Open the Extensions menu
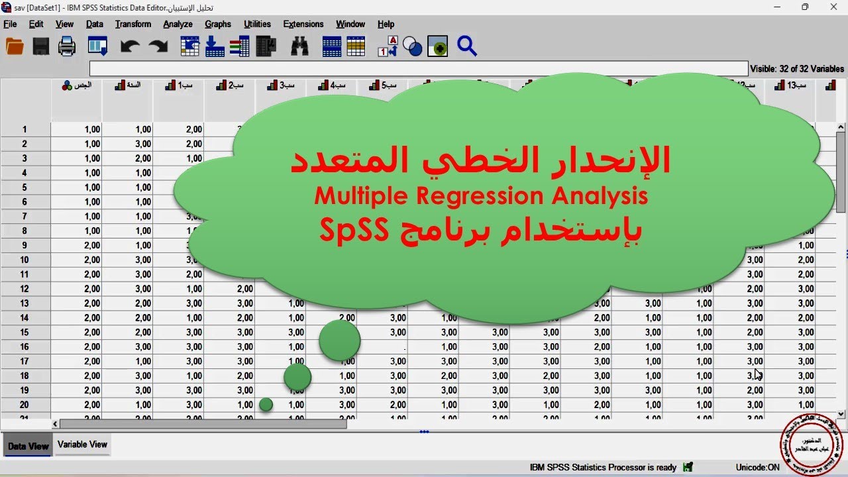The height and width of the screenshot is (477, 848). (304, 24)
